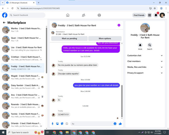This screenshot has height=135, width=169.
Task: Show hidden system tray icons
Action: click(139, 132)
